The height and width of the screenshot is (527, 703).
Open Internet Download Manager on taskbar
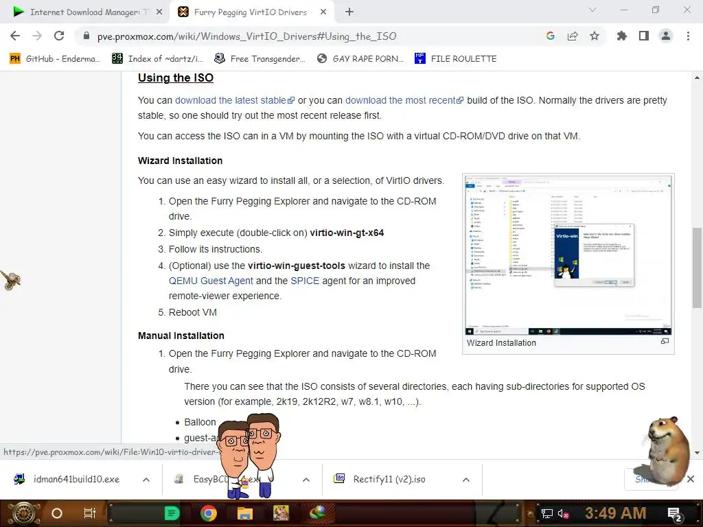pyautogui.click(x=318, y=513)
